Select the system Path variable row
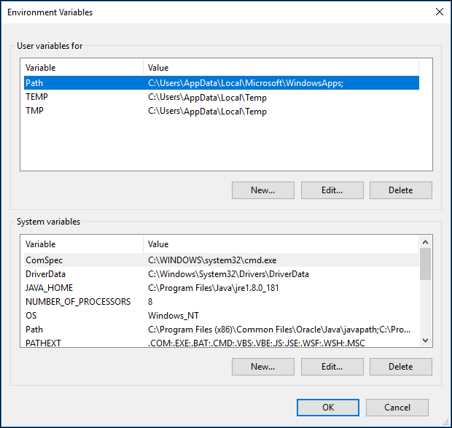Screen dimensions: 452x428 click(222, 329)
